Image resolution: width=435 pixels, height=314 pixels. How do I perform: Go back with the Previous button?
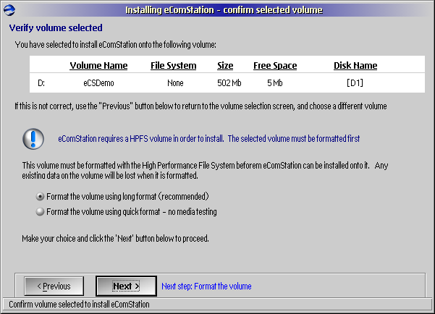coord(54,286)
